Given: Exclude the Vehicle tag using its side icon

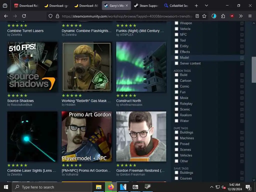Looking at the screenshot, I should click(x=242, y=29).
